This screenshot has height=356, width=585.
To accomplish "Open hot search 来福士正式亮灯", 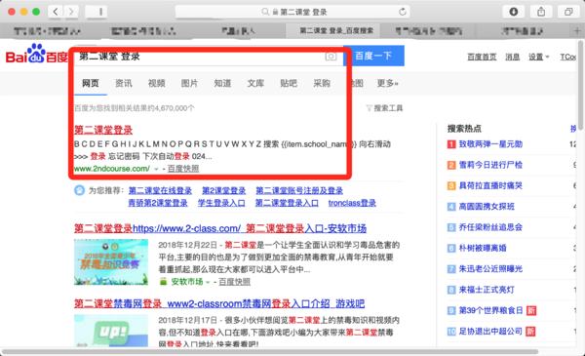I will (x=487, y=290).
